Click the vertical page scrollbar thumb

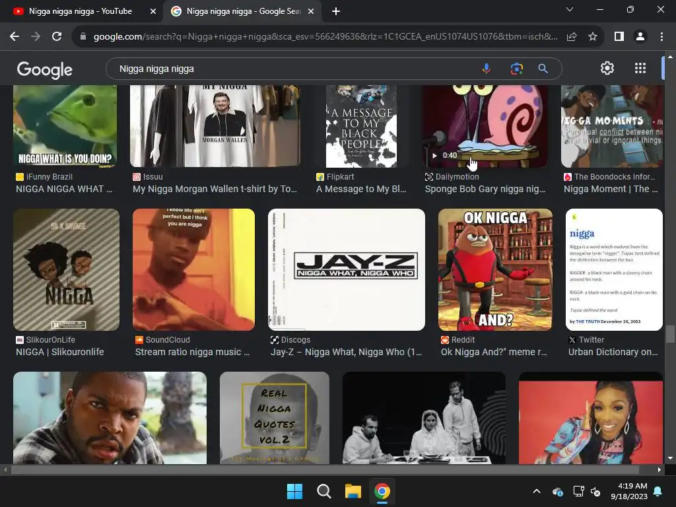click(670, 334)
